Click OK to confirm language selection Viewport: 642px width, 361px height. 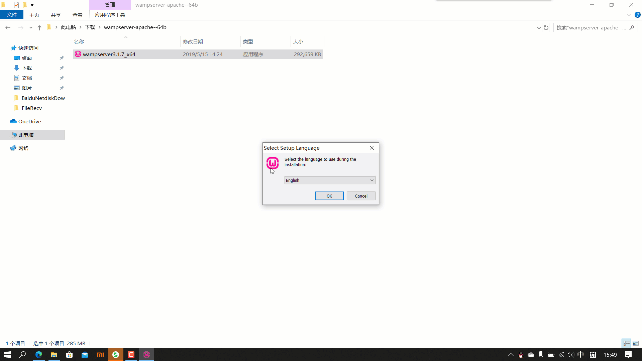[329, 196]
